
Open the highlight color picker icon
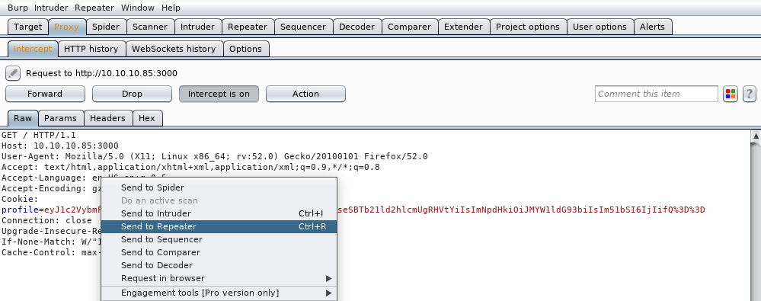[x=730, y=94]
